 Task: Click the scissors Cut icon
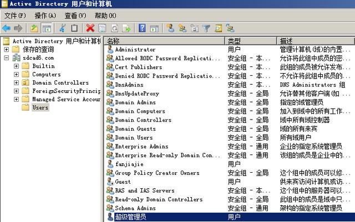pos(63,28)
